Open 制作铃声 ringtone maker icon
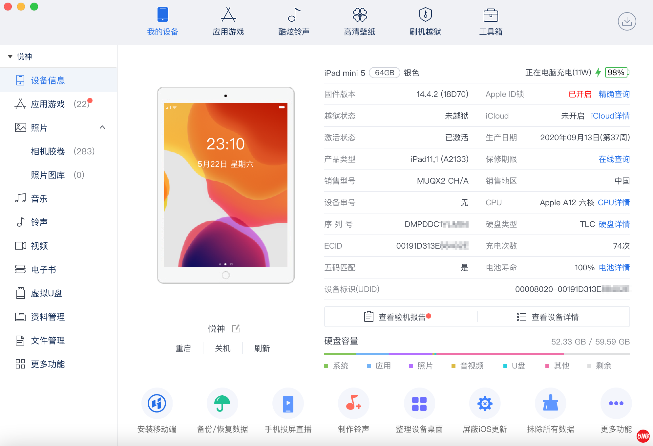 tap(353, 403)
